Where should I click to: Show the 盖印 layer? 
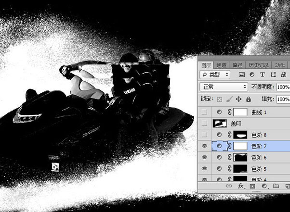click(204, 123)
